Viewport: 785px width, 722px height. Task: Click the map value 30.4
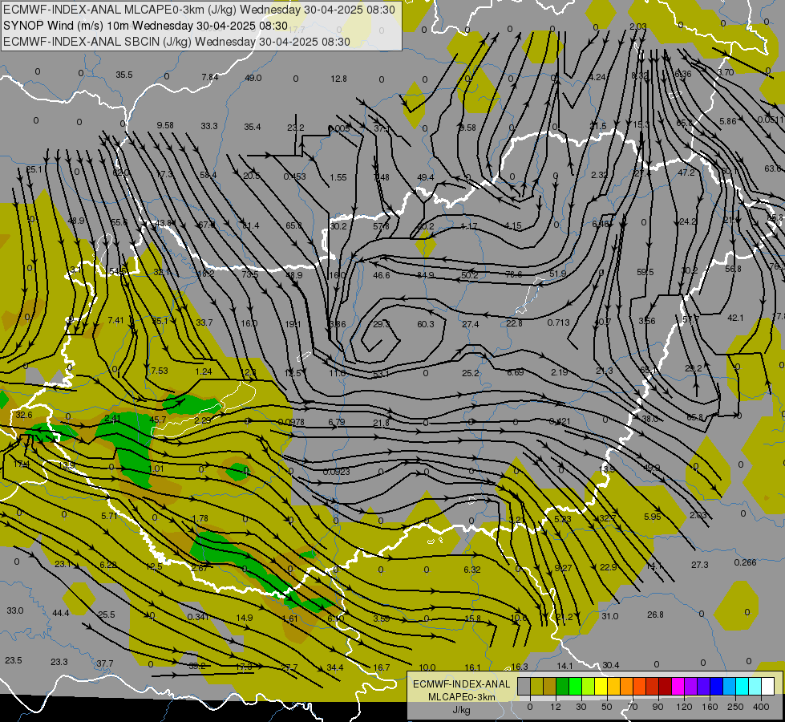[611, 665]
